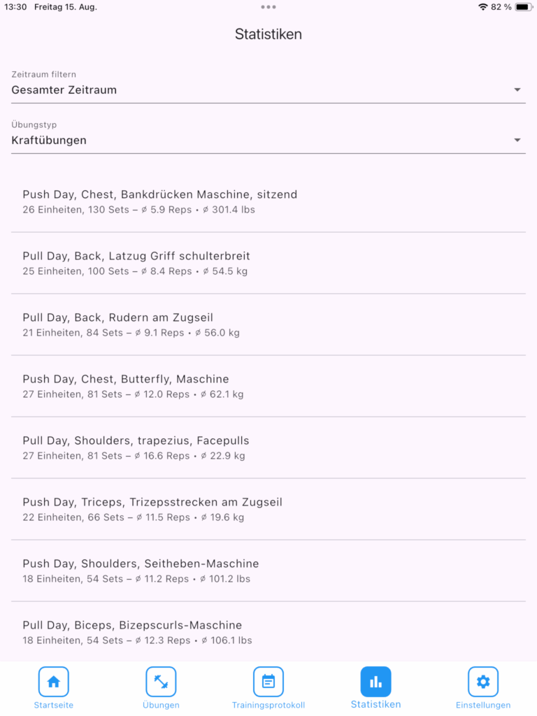Switch to the Übungen tab label
Viewport: 537px width, 716px height.
point(161,705)
